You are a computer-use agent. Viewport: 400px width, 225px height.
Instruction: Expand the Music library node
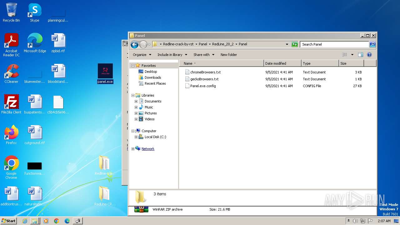click(136, 107)
